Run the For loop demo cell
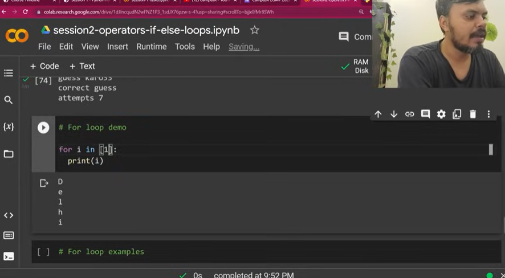The height and width of the screenshot is (278, 505). [43, 128]
